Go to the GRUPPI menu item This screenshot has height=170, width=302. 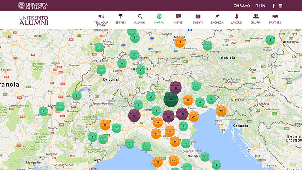click(x=256, y=22)
